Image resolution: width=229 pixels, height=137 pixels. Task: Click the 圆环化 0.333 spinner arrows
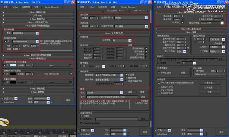coord(38,46)
